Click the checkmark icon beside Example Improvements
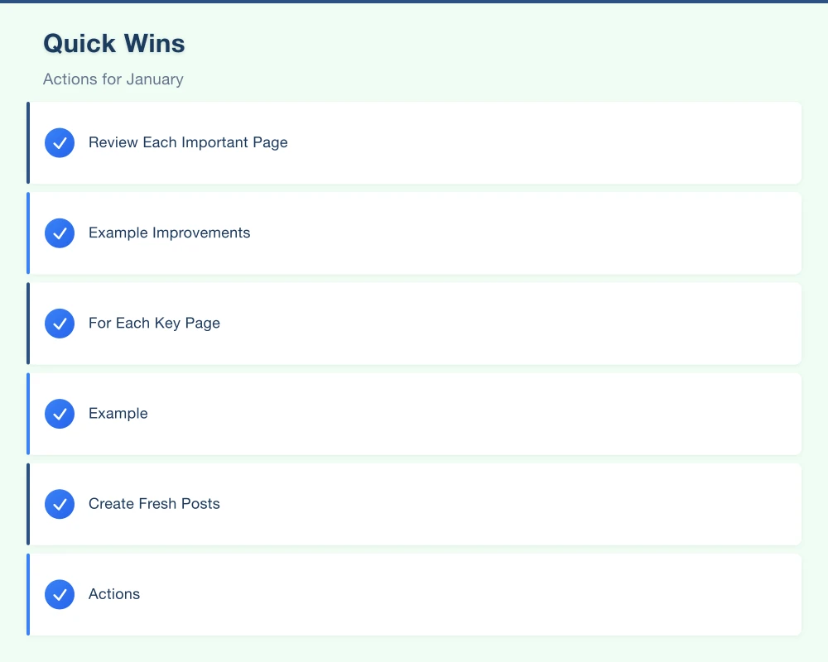The image size is (828, 662). [59, 233]
